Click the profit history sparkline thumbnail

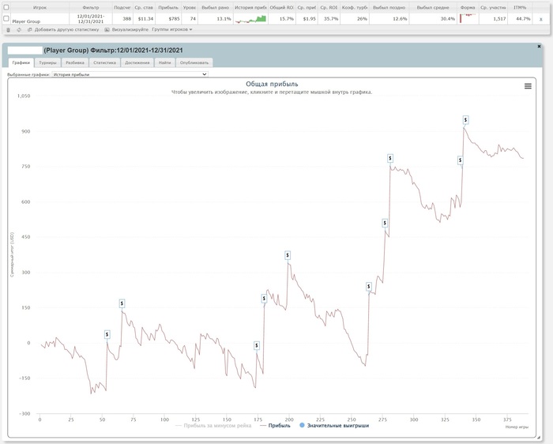click(x=250, y=19)
